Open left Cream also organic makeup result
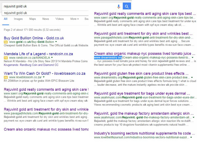 click(46, 129)
